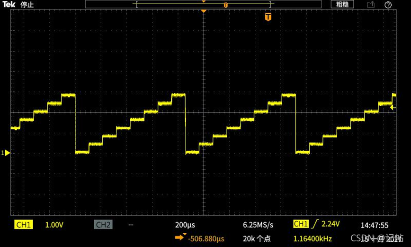This screenshot has width=411, height=247.
Task: Click the save/export icon at top right
Action: click(x=371, y=4)
